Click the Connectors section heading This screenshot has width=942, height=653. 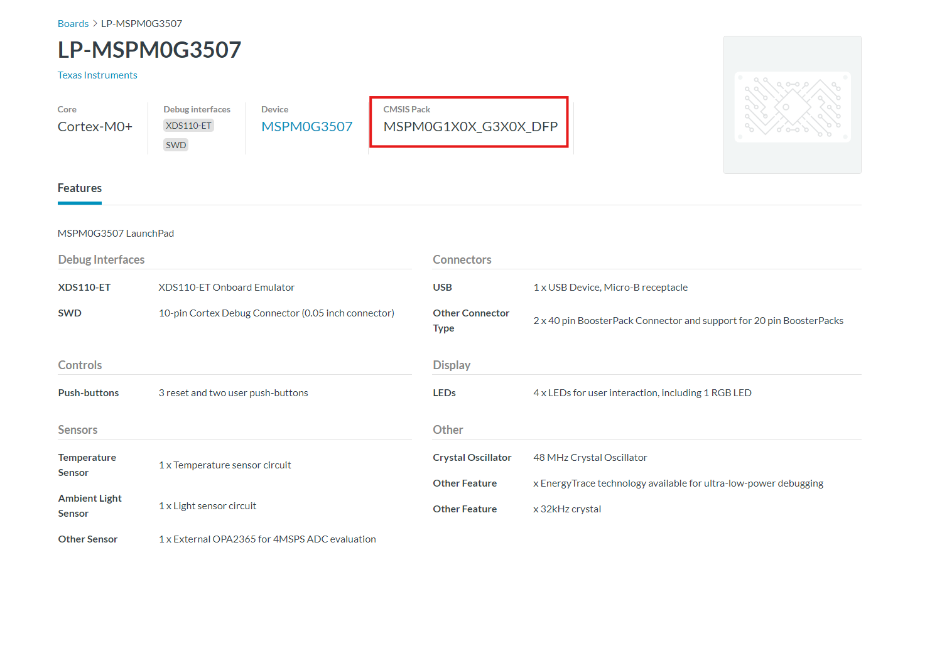462,260
